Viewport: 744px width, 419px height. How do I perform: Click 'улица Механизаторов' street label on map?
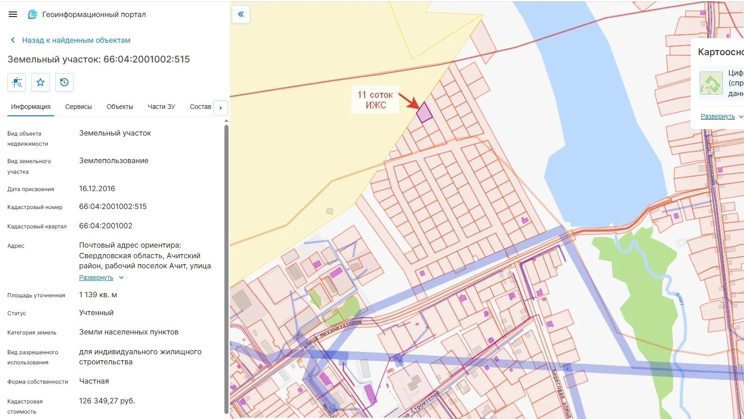(x=332, y=334)
